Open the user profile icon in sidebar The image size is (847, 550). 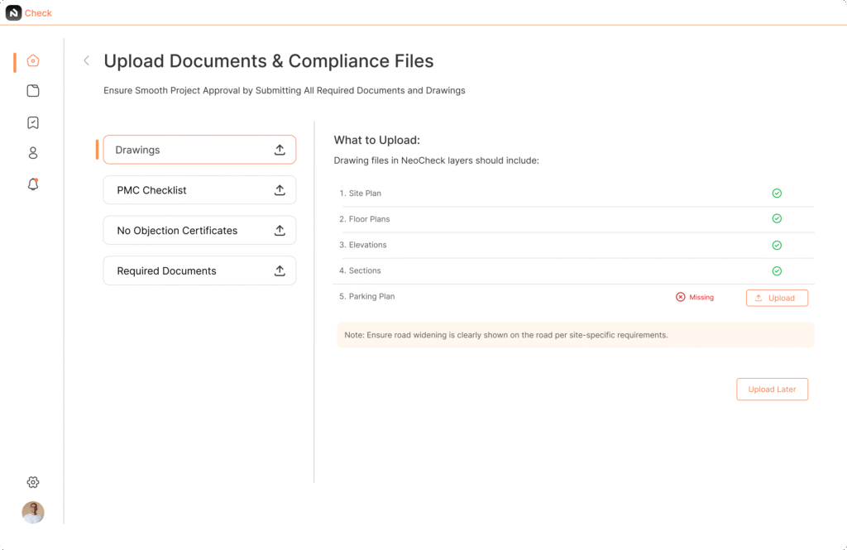click(33, 153)
